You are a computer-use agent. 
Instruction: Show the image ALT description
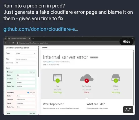[x=128, y=110]
